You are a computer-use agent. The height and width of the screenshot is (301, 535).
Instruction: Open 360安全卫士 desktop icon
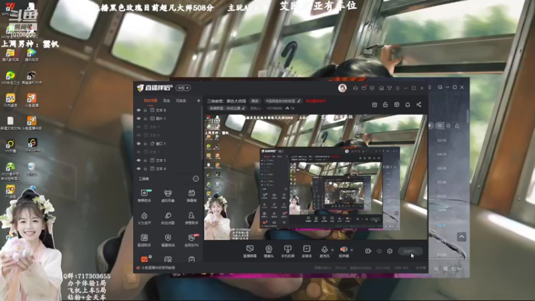10,78
